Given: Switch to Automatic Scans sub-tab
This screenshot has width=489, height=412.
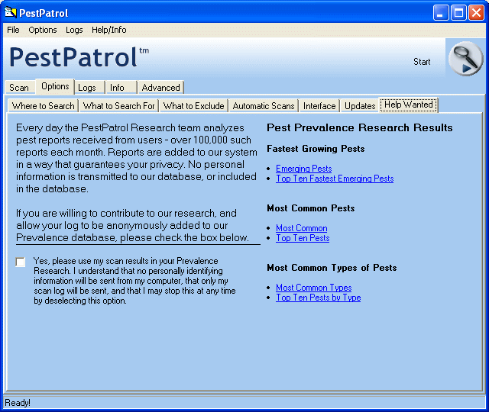Looking at the screenshot, I should (x=264, y=106).
